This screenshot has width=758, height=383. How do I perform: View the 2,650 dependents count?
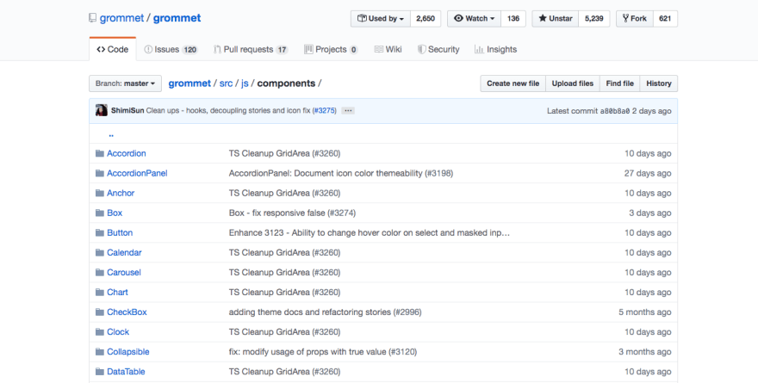coord(426,18)
